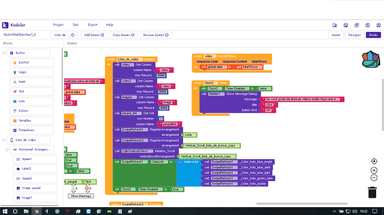Click the palette icon in top-right toolbar
The height and width of the screenshot is (215, 384).
click(346, 25)
